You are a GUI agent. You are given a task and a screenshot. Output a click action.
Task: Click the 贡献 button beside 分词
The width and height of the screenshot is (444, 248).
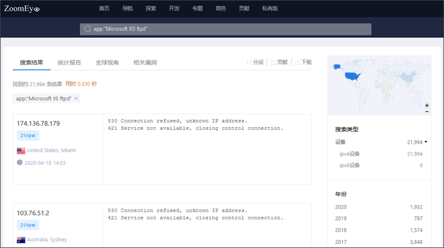279,62
